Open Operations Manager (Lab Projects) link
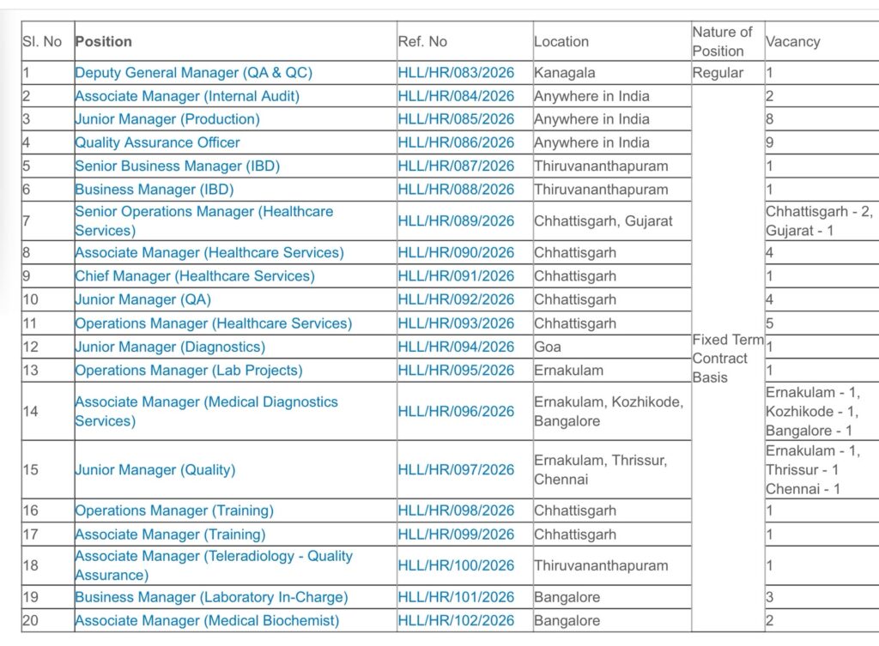 pyautogui.click(x=188, y=371)
